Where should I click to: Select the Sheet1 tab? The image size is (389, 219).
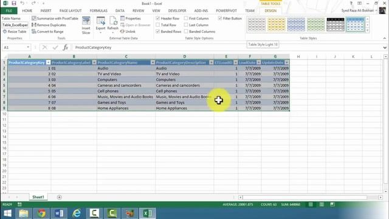38,197
